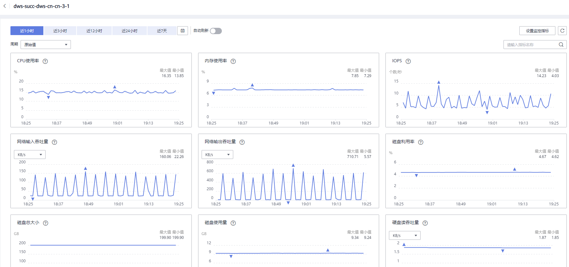Click the search magnifier in the metric box
The image size is (569, 267).
(561, 45)
